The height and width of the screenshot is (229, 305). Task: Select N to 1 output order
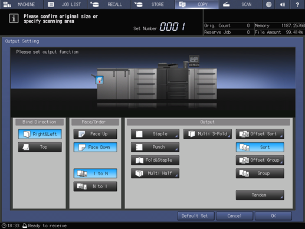point(96,186)
